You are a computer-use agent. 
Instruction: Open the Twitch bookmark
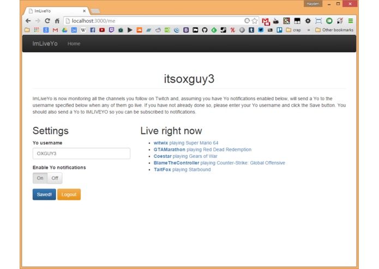pyautogui.click(x=111, y=30)
